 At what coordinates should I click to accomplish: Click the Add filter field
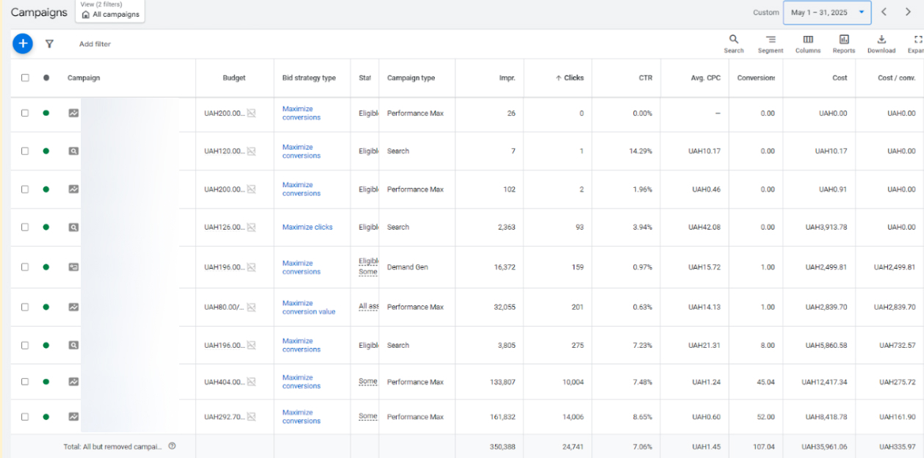point(95,44)
